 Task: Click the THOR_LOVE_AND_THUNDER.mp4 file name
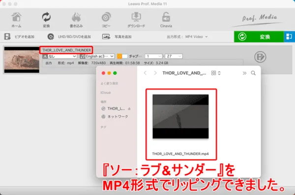[x=180, y=154]
